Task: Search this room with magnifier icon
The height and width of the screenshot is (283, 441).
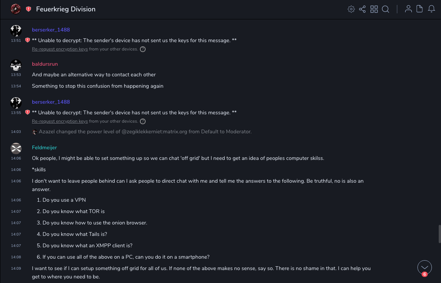Action: point(385,9)
